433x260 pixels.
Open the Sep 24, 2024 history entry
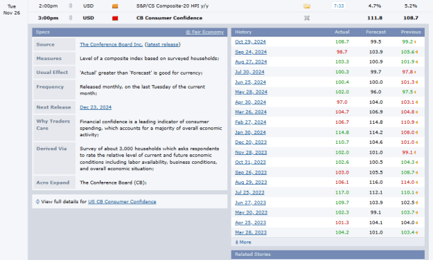click(x=251, y=52)
